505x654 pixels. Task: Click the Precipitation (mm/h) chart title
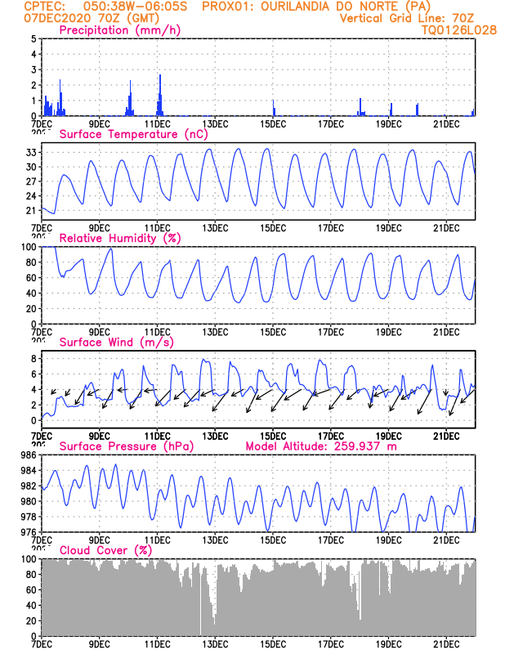pyautogui.click(x=119, y=30)
